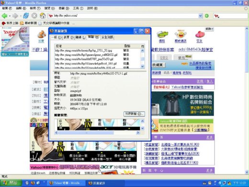Open the 書籤 (B) menu
249x187 pixels.
(x=64, y=8)
